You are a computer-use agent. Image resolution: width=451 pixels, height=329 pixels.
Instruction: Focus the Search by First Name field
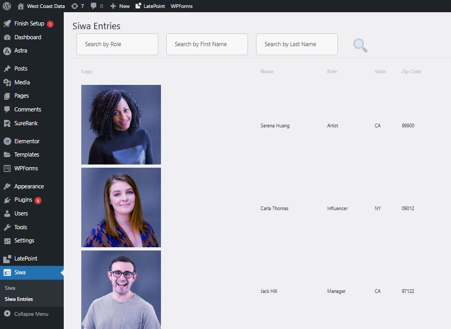[x=207, y=44]
